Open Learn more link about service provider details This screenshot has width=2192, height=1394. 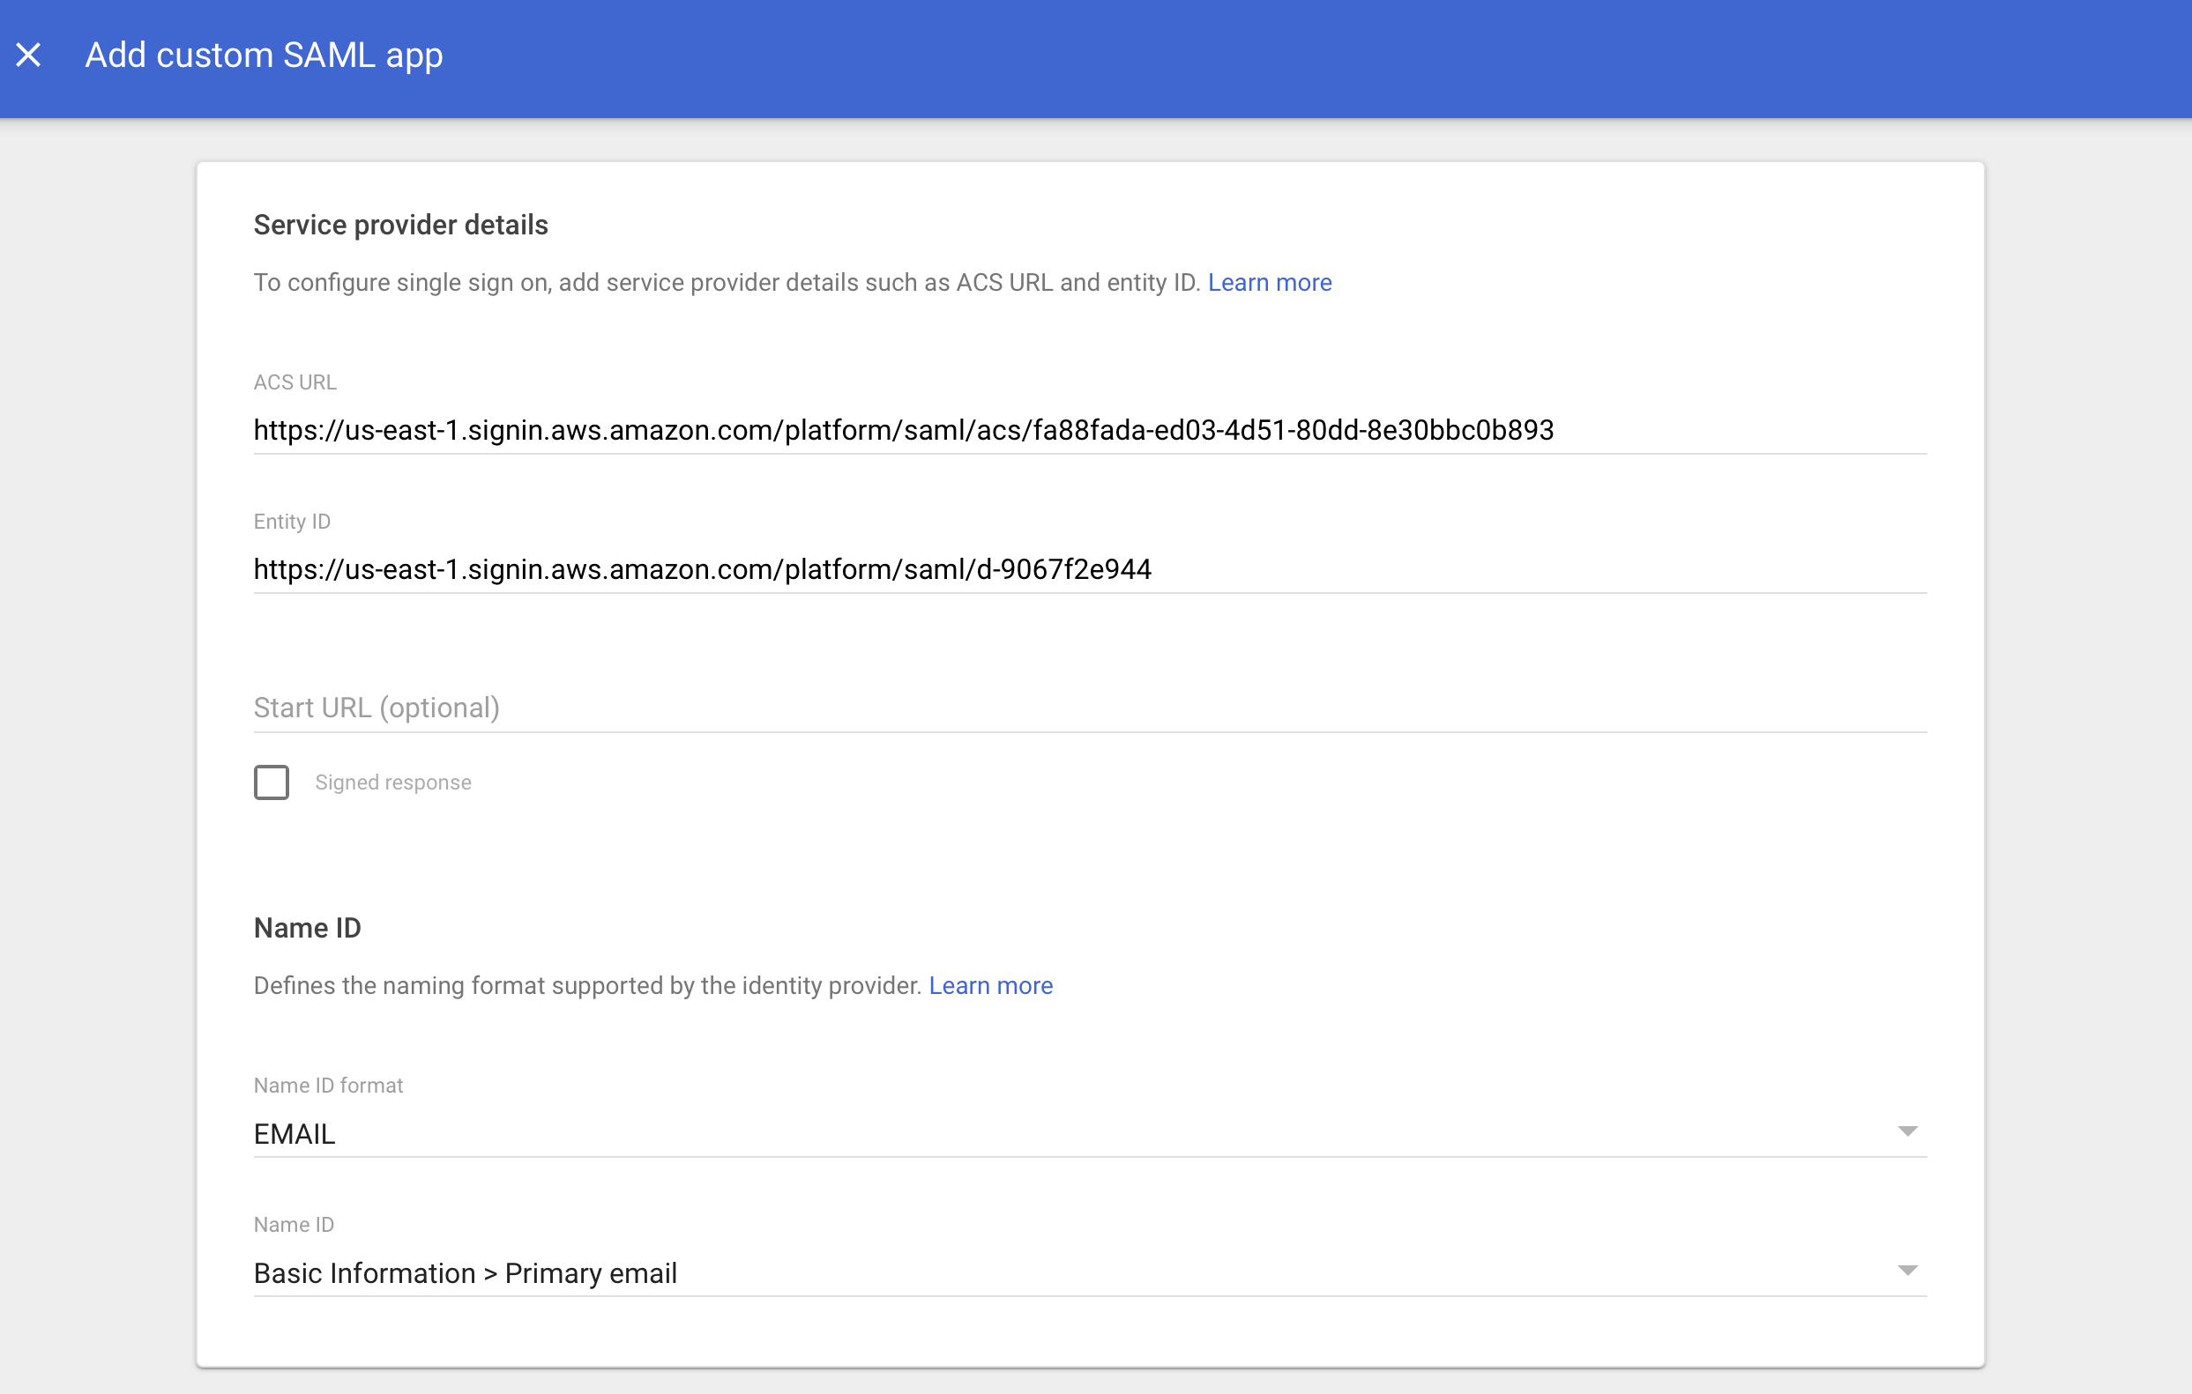(1269, 283)
